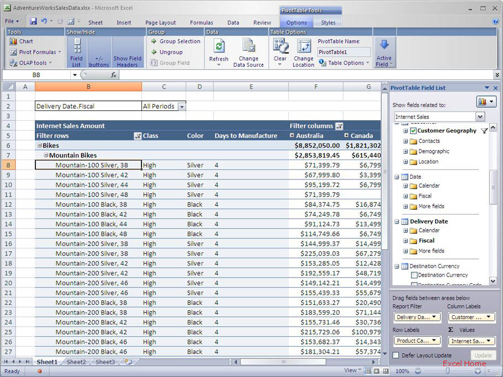The height and width of the screenshot is (377, 503).
Task: Click the Redo icon in quick access toolbar
Action: click(x=60, y=22)
